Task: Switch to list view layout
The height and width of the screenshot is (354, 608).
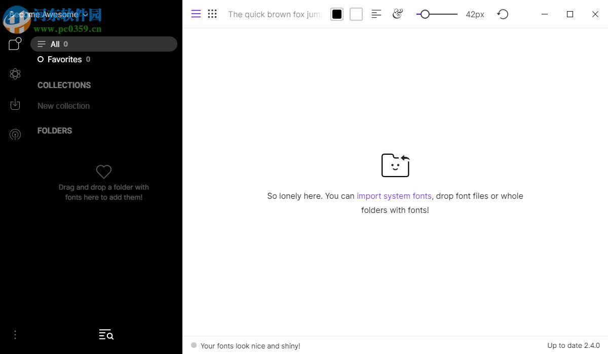Action: coord(196,14)
